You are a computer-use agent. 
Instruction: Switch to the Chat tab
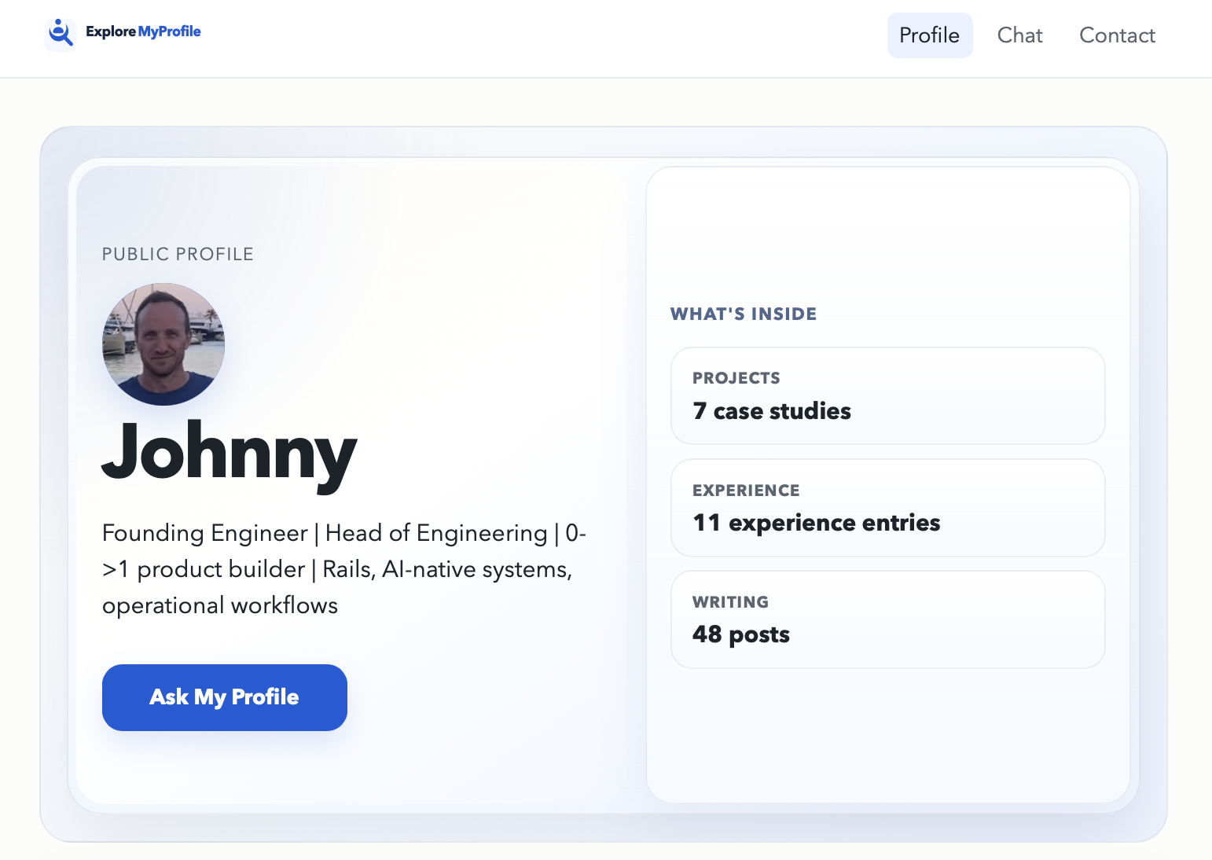[x=1019, y=35]
